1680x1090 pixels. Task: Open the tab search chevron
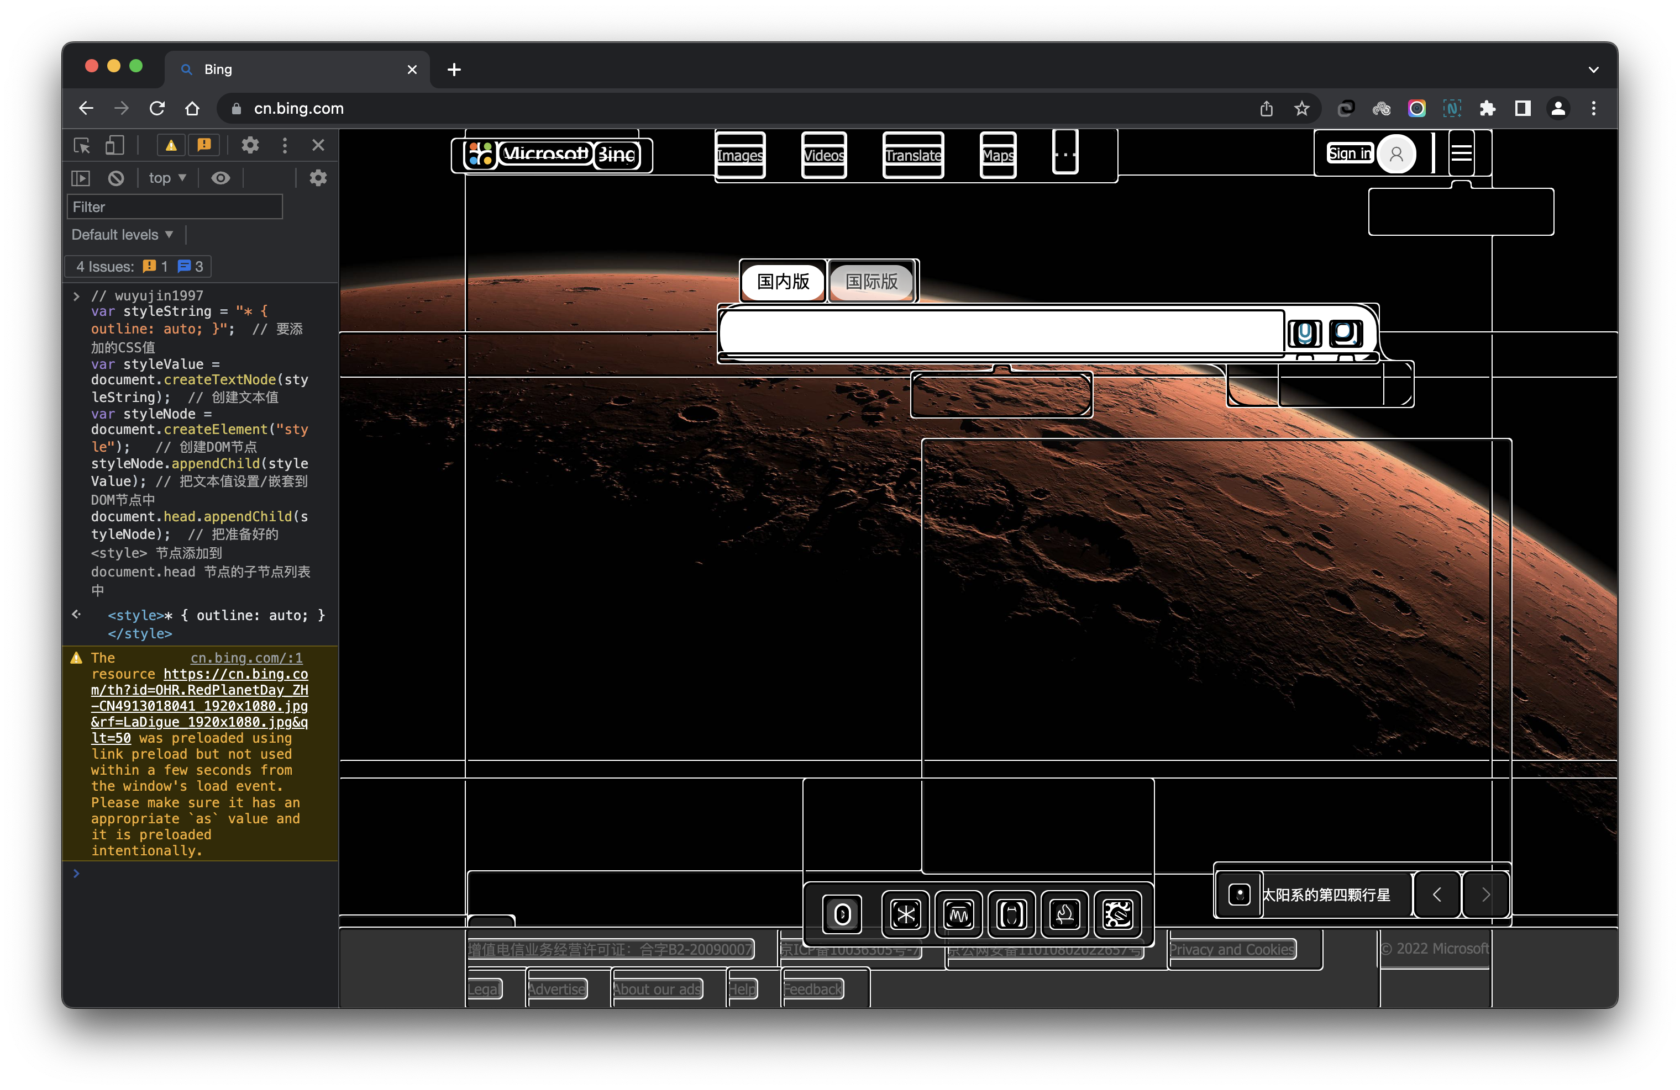pyautogui.click(x=1593, y=69)
